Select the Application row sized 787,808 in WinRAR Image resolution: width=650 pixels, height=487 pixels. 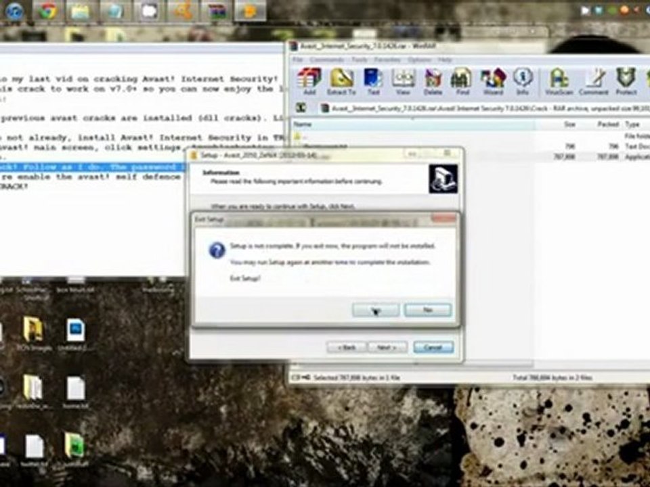coord(557,156)
